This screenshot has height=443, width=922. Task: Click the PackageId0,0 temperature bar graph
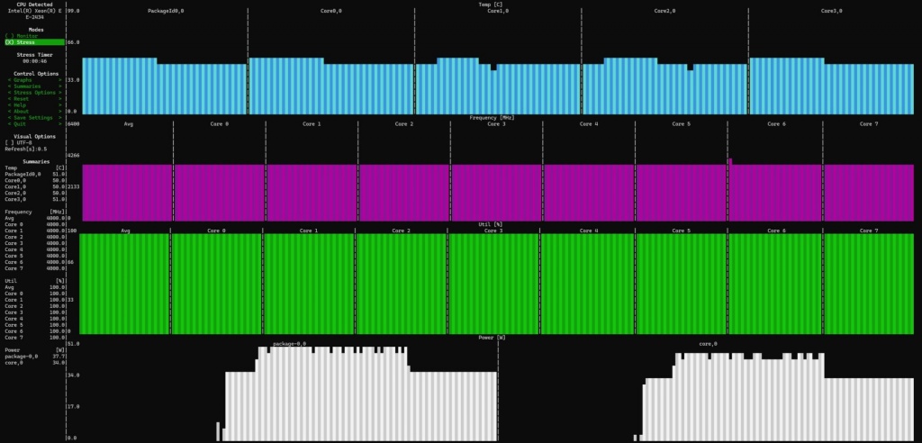pos(164,87)
